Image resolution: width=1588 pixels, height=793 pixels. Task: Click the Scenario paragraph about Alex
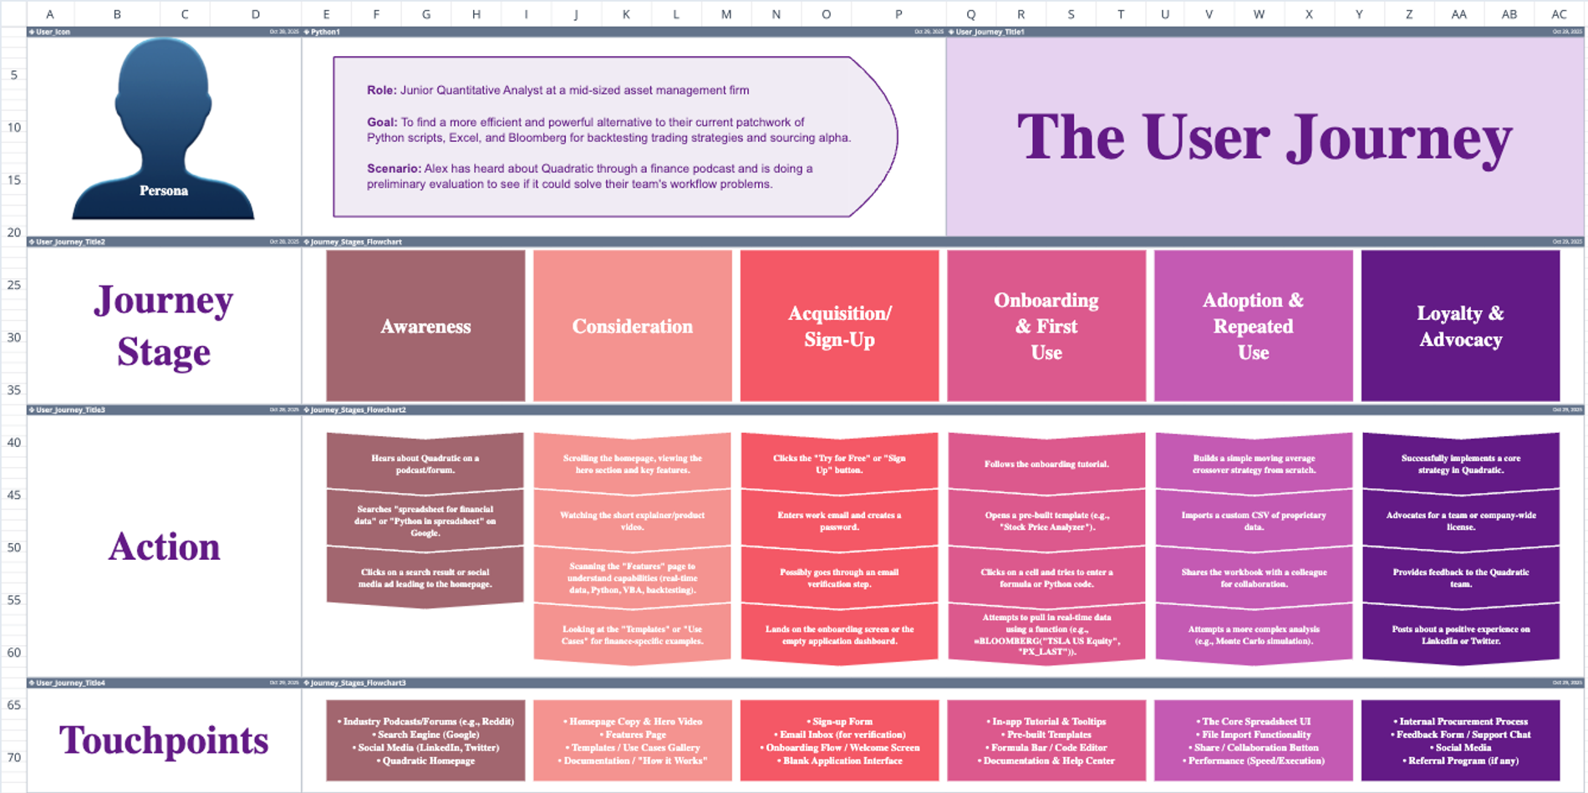point(589,176)
